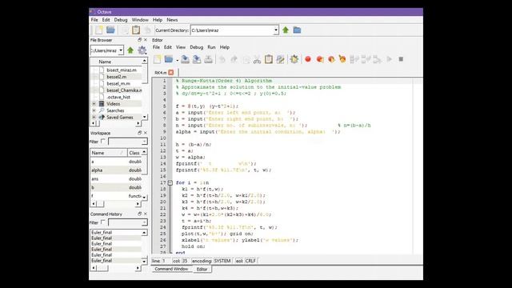Image resolution: width=512 pixels, height=288 pixels.
Task: Undock the Command History panel
Action: click(x=139, y=214)
